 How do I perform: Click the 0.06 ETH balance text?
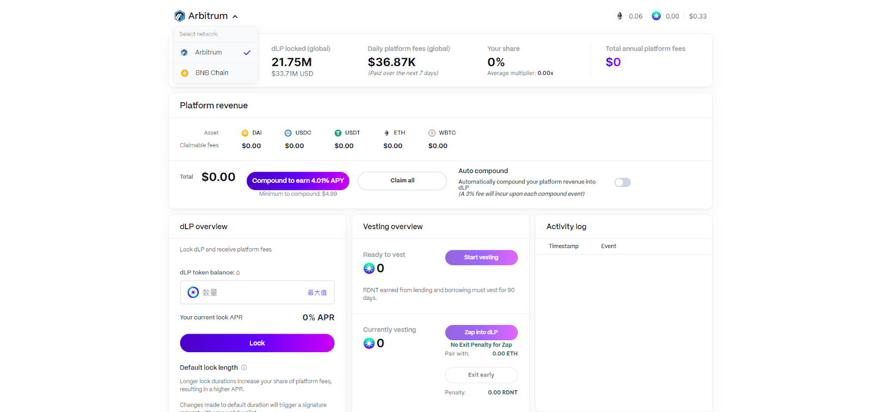pyautogui.click(x=635, y=16)
